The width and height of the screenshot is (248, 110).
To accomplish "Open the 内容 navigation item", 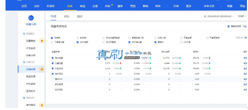I will 108,6.
